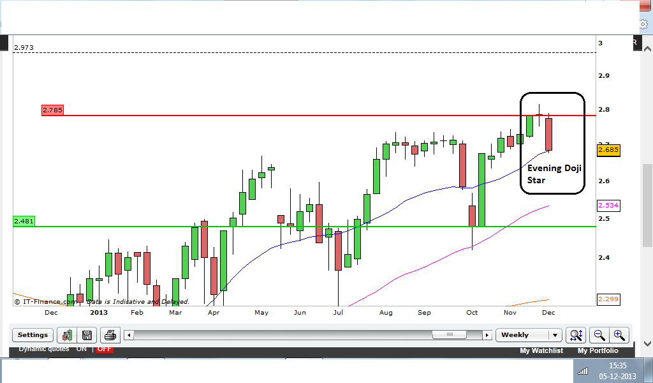This screenshot has height=383, width=653.
Task: Click the IT-Finance.com copyright text
Action: 46,301
